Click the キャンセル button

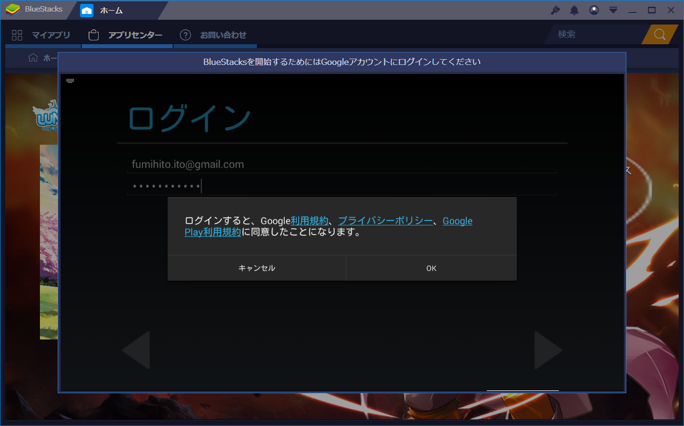[257, 268]
